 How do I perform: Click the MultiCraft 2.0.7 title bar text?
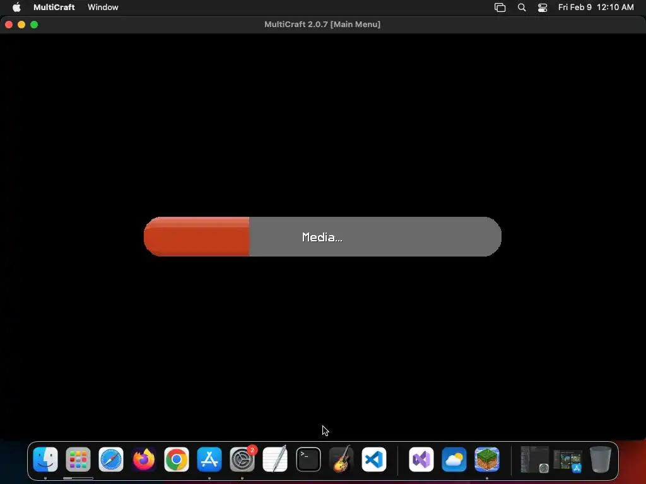tap(322, 25)
